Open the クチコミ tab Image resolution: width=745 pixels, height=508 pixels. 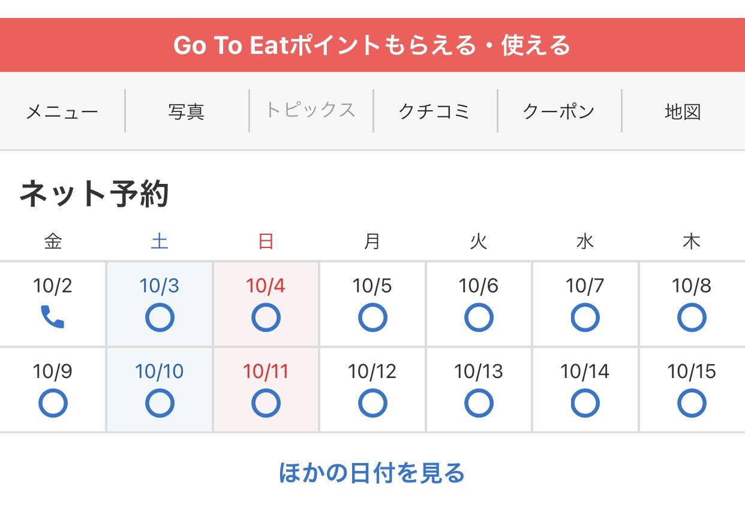(x=435, y=111)
